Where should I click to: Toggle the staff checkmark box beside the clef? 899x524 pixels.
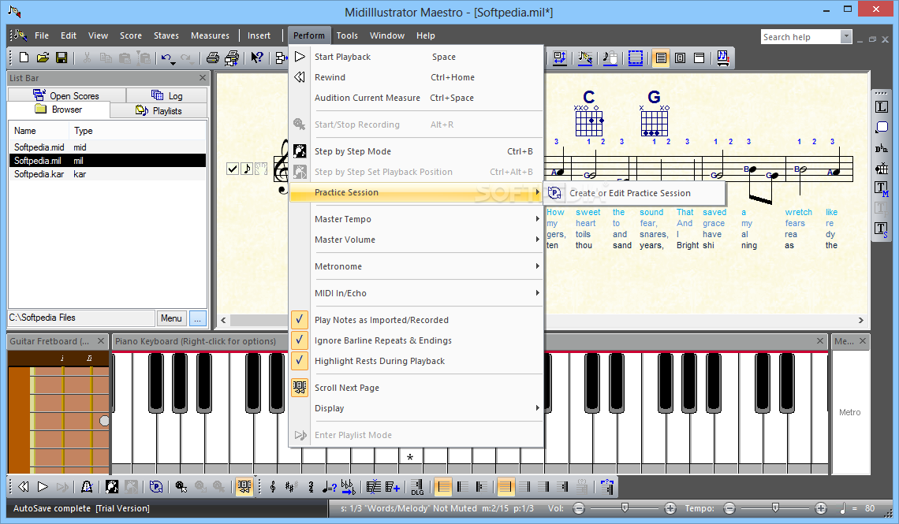click(232, 169)
